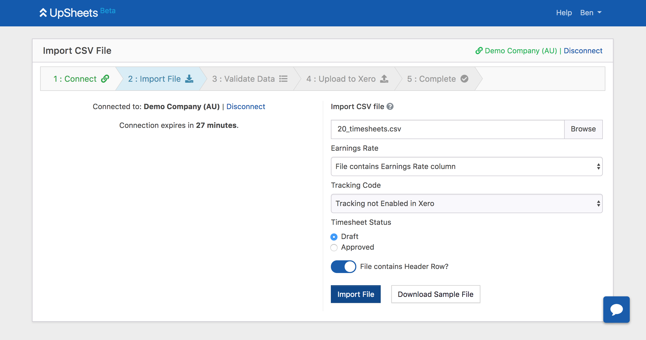
Task: Click the checkmark icon on Complete step
Action: pos(465,79)
